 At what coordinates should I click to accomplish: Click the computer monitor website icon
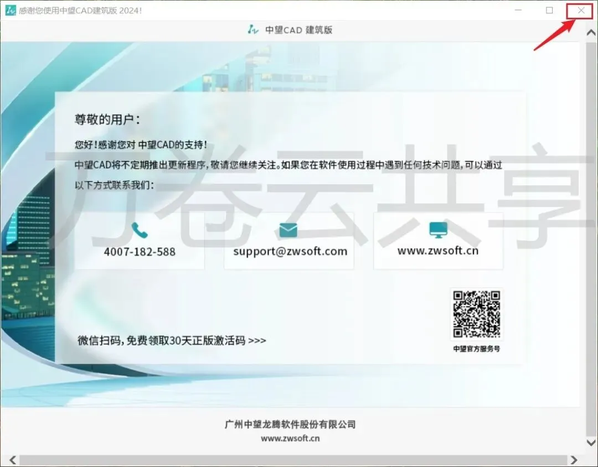pyautogui.click(x=438, y=230)
